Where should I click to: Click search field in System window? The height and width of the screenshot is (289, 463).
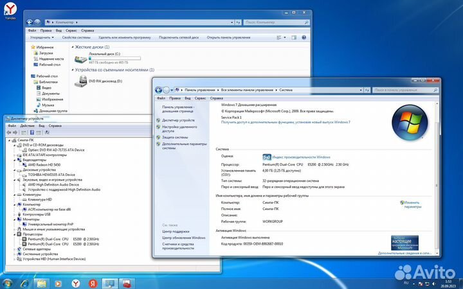pyautogui.click(x=405, y=90)
